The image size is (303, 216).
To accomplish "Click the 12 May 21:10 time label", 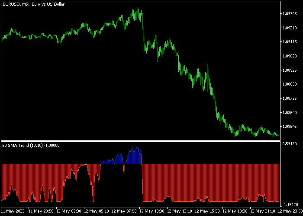I will click(262, 211).
